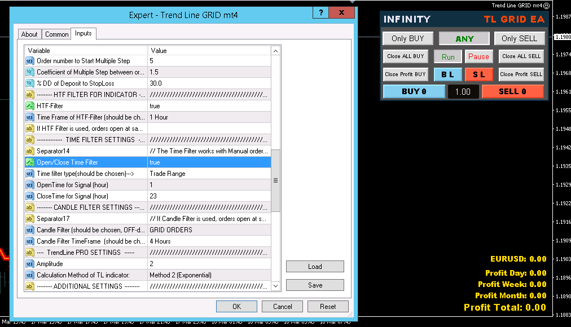Screen dimensions: 571x327
Task: Click the ab icon of TrendLine PRO SETTINGS row
Action: click(30, 253)
